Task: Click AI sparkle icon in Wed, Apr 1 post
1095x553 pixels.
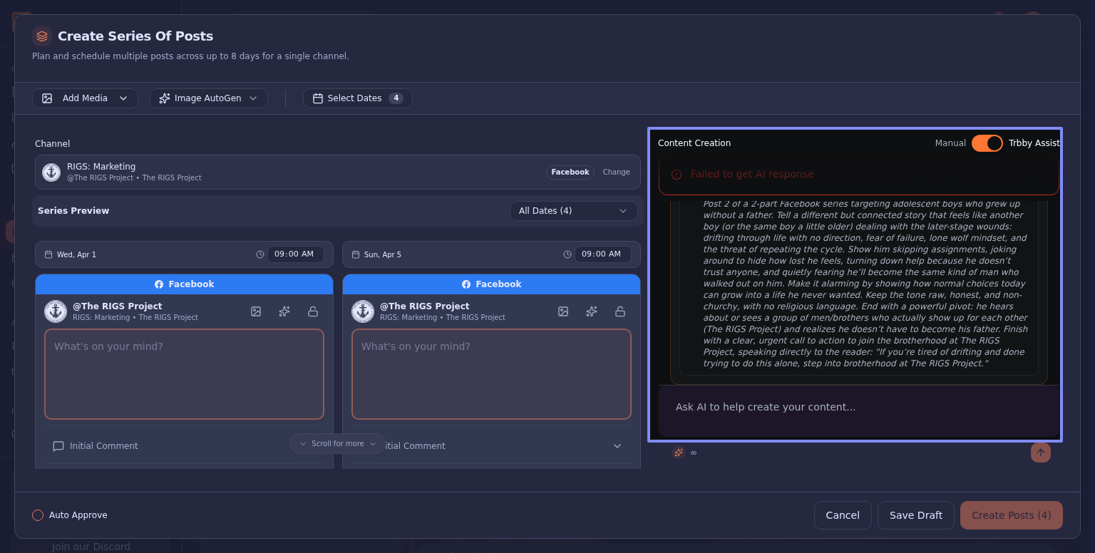Action: coord(284,311)
